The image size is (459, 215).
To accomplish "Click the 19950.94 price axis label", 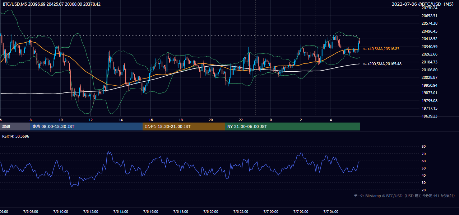I will click(x=429, y=85).
